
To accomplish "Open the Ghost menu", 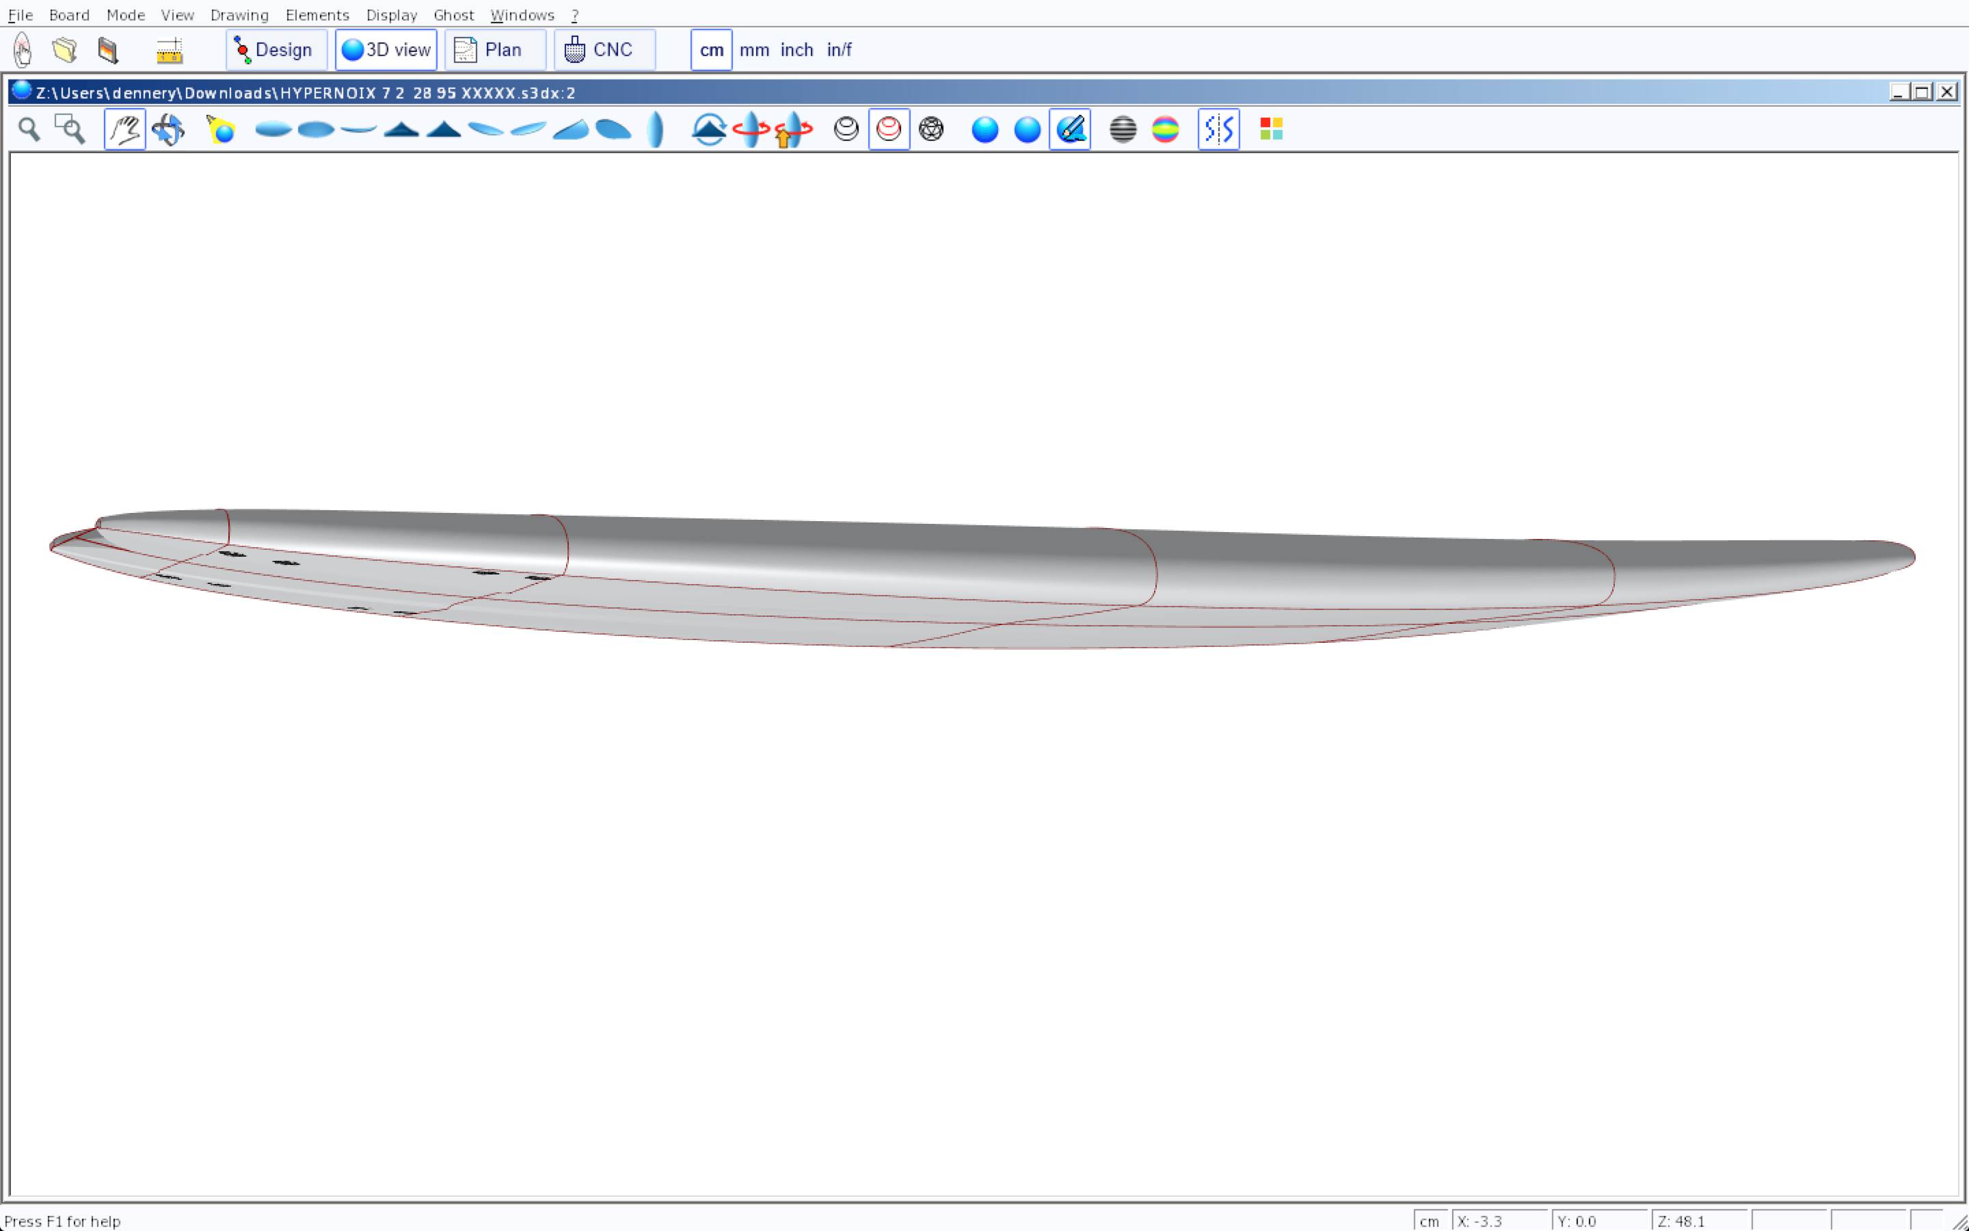I will click(453, 14).
